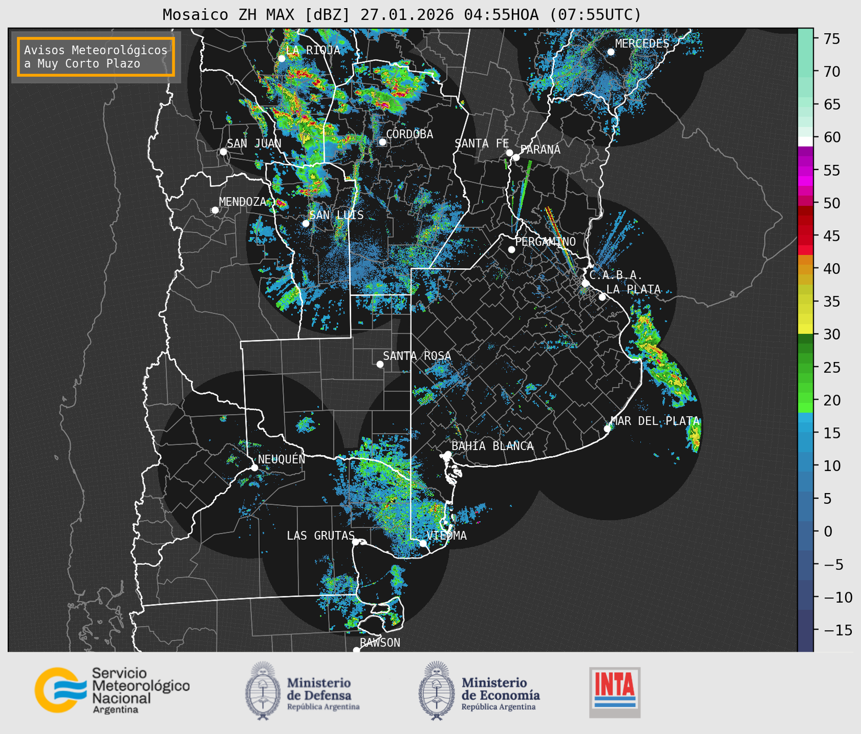Select the San Luis city marker dot
Viewport: 861px width, 734px height.
pos(306,224)
